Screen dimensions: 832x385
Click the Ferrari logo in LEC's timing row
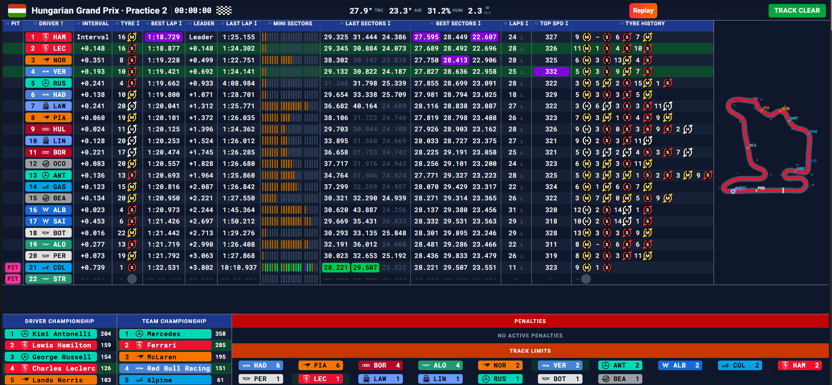click(45, 48)
